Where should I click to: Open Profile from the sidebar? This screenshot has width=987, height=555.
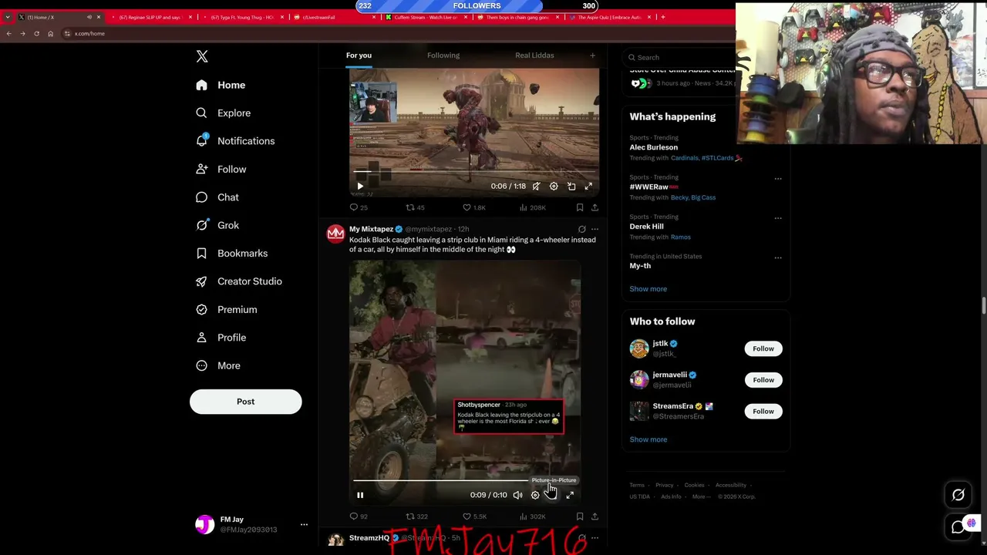tap(221, 338)
